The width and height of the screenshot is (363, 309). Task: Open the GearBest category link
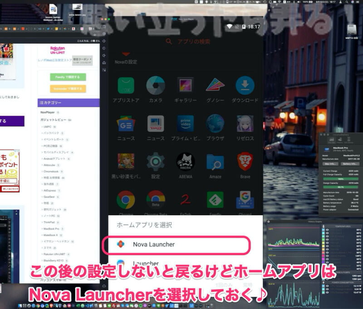pos(49,197)
